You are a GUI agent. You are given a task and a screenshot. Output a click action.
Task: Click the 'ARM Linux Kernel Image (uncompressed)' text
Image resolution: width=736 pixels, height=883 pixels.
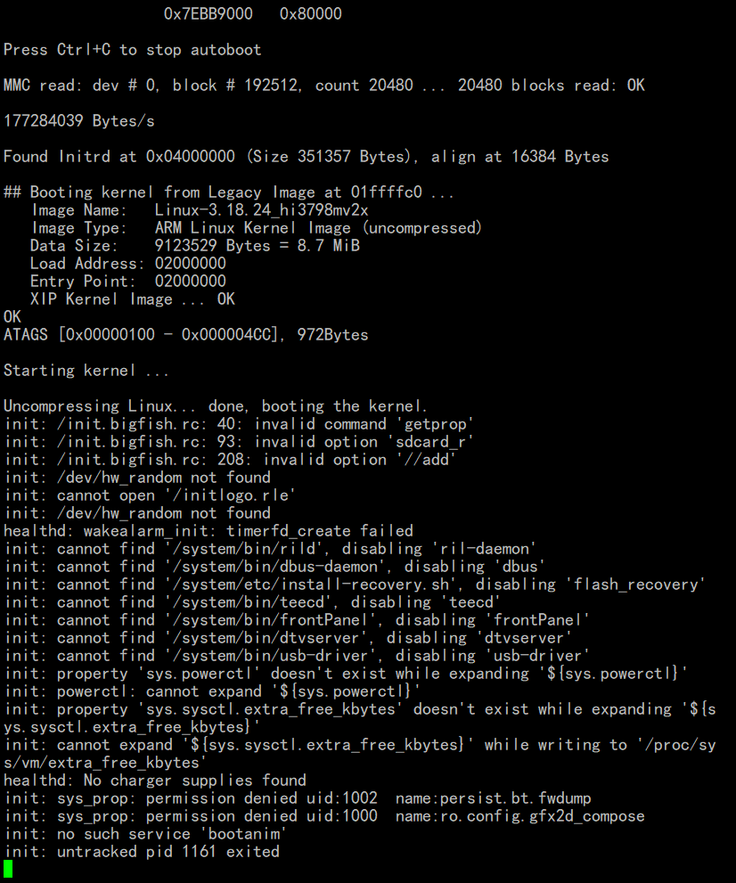pyautogui.click(x=318, y=228)
